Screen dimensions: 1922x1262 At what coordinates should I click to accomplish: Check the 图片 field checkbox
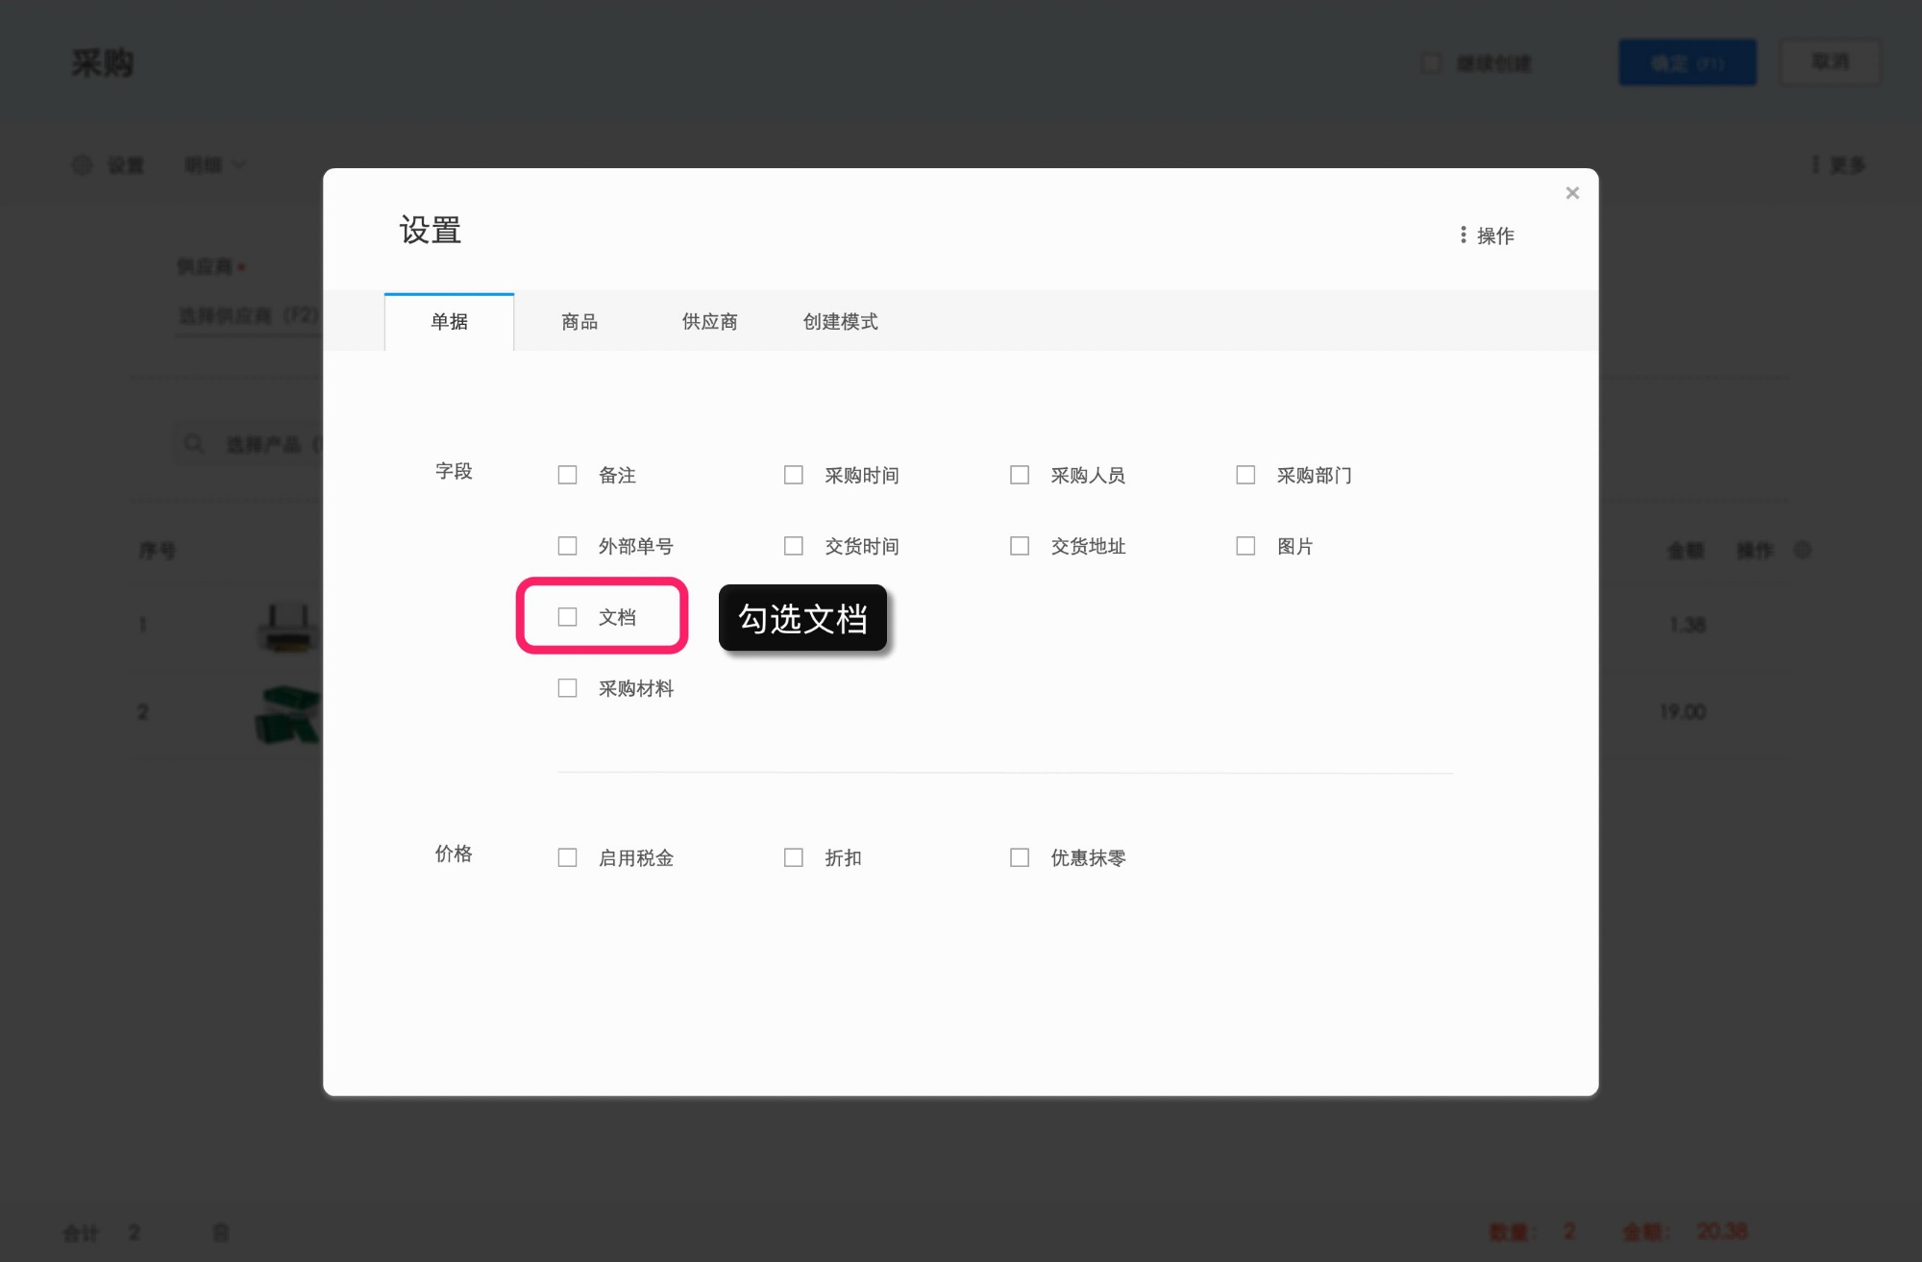(x=1245, y=546)
